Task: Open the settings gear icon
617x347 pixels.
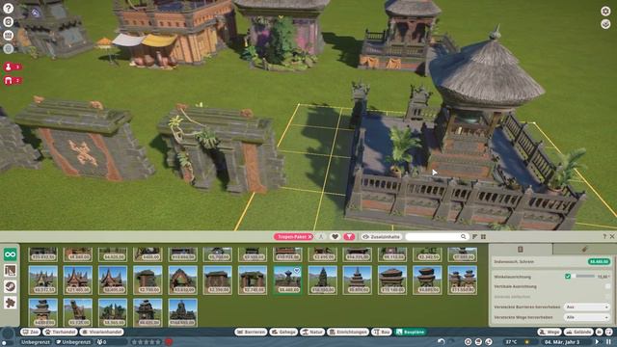Action: click(605, 11)
